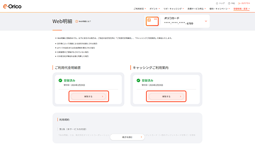This screenshot has height=146, width=255.
Task: Open the FAQ link
Action: 231,3
